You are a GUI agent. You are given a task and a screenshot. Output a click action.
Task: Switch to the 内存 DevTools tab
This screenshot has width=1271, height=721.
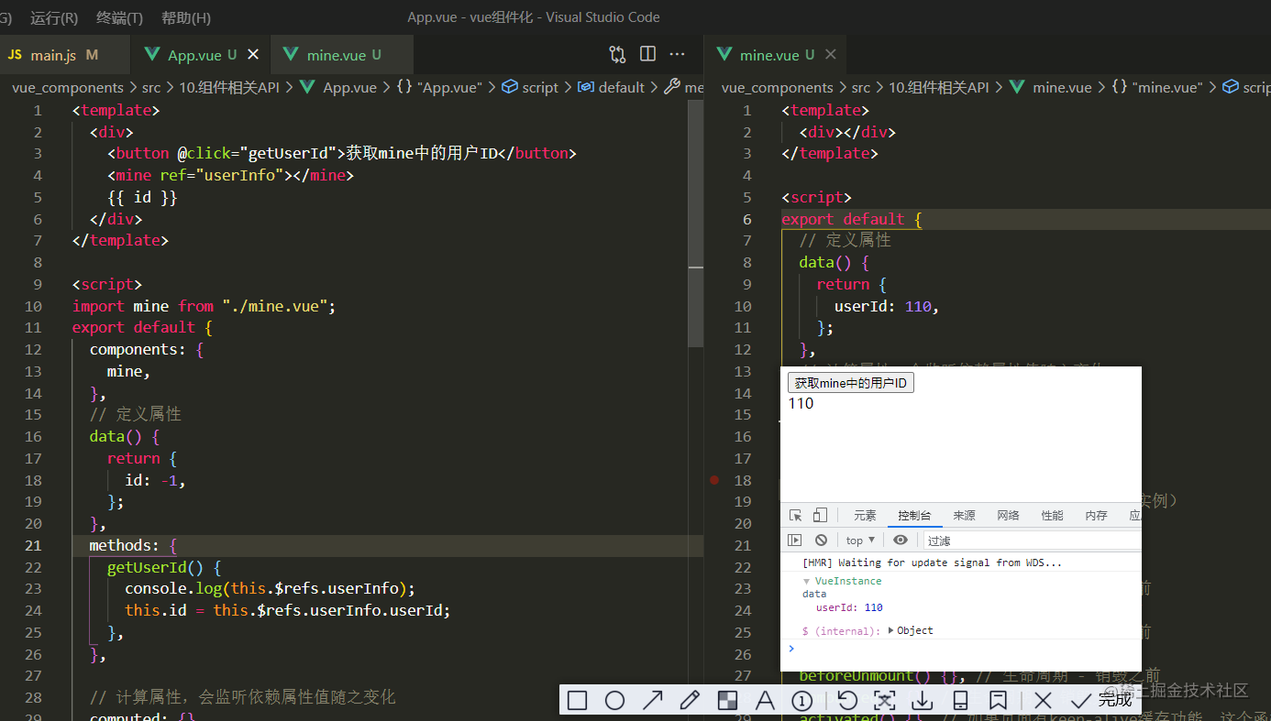(1096, 515)
